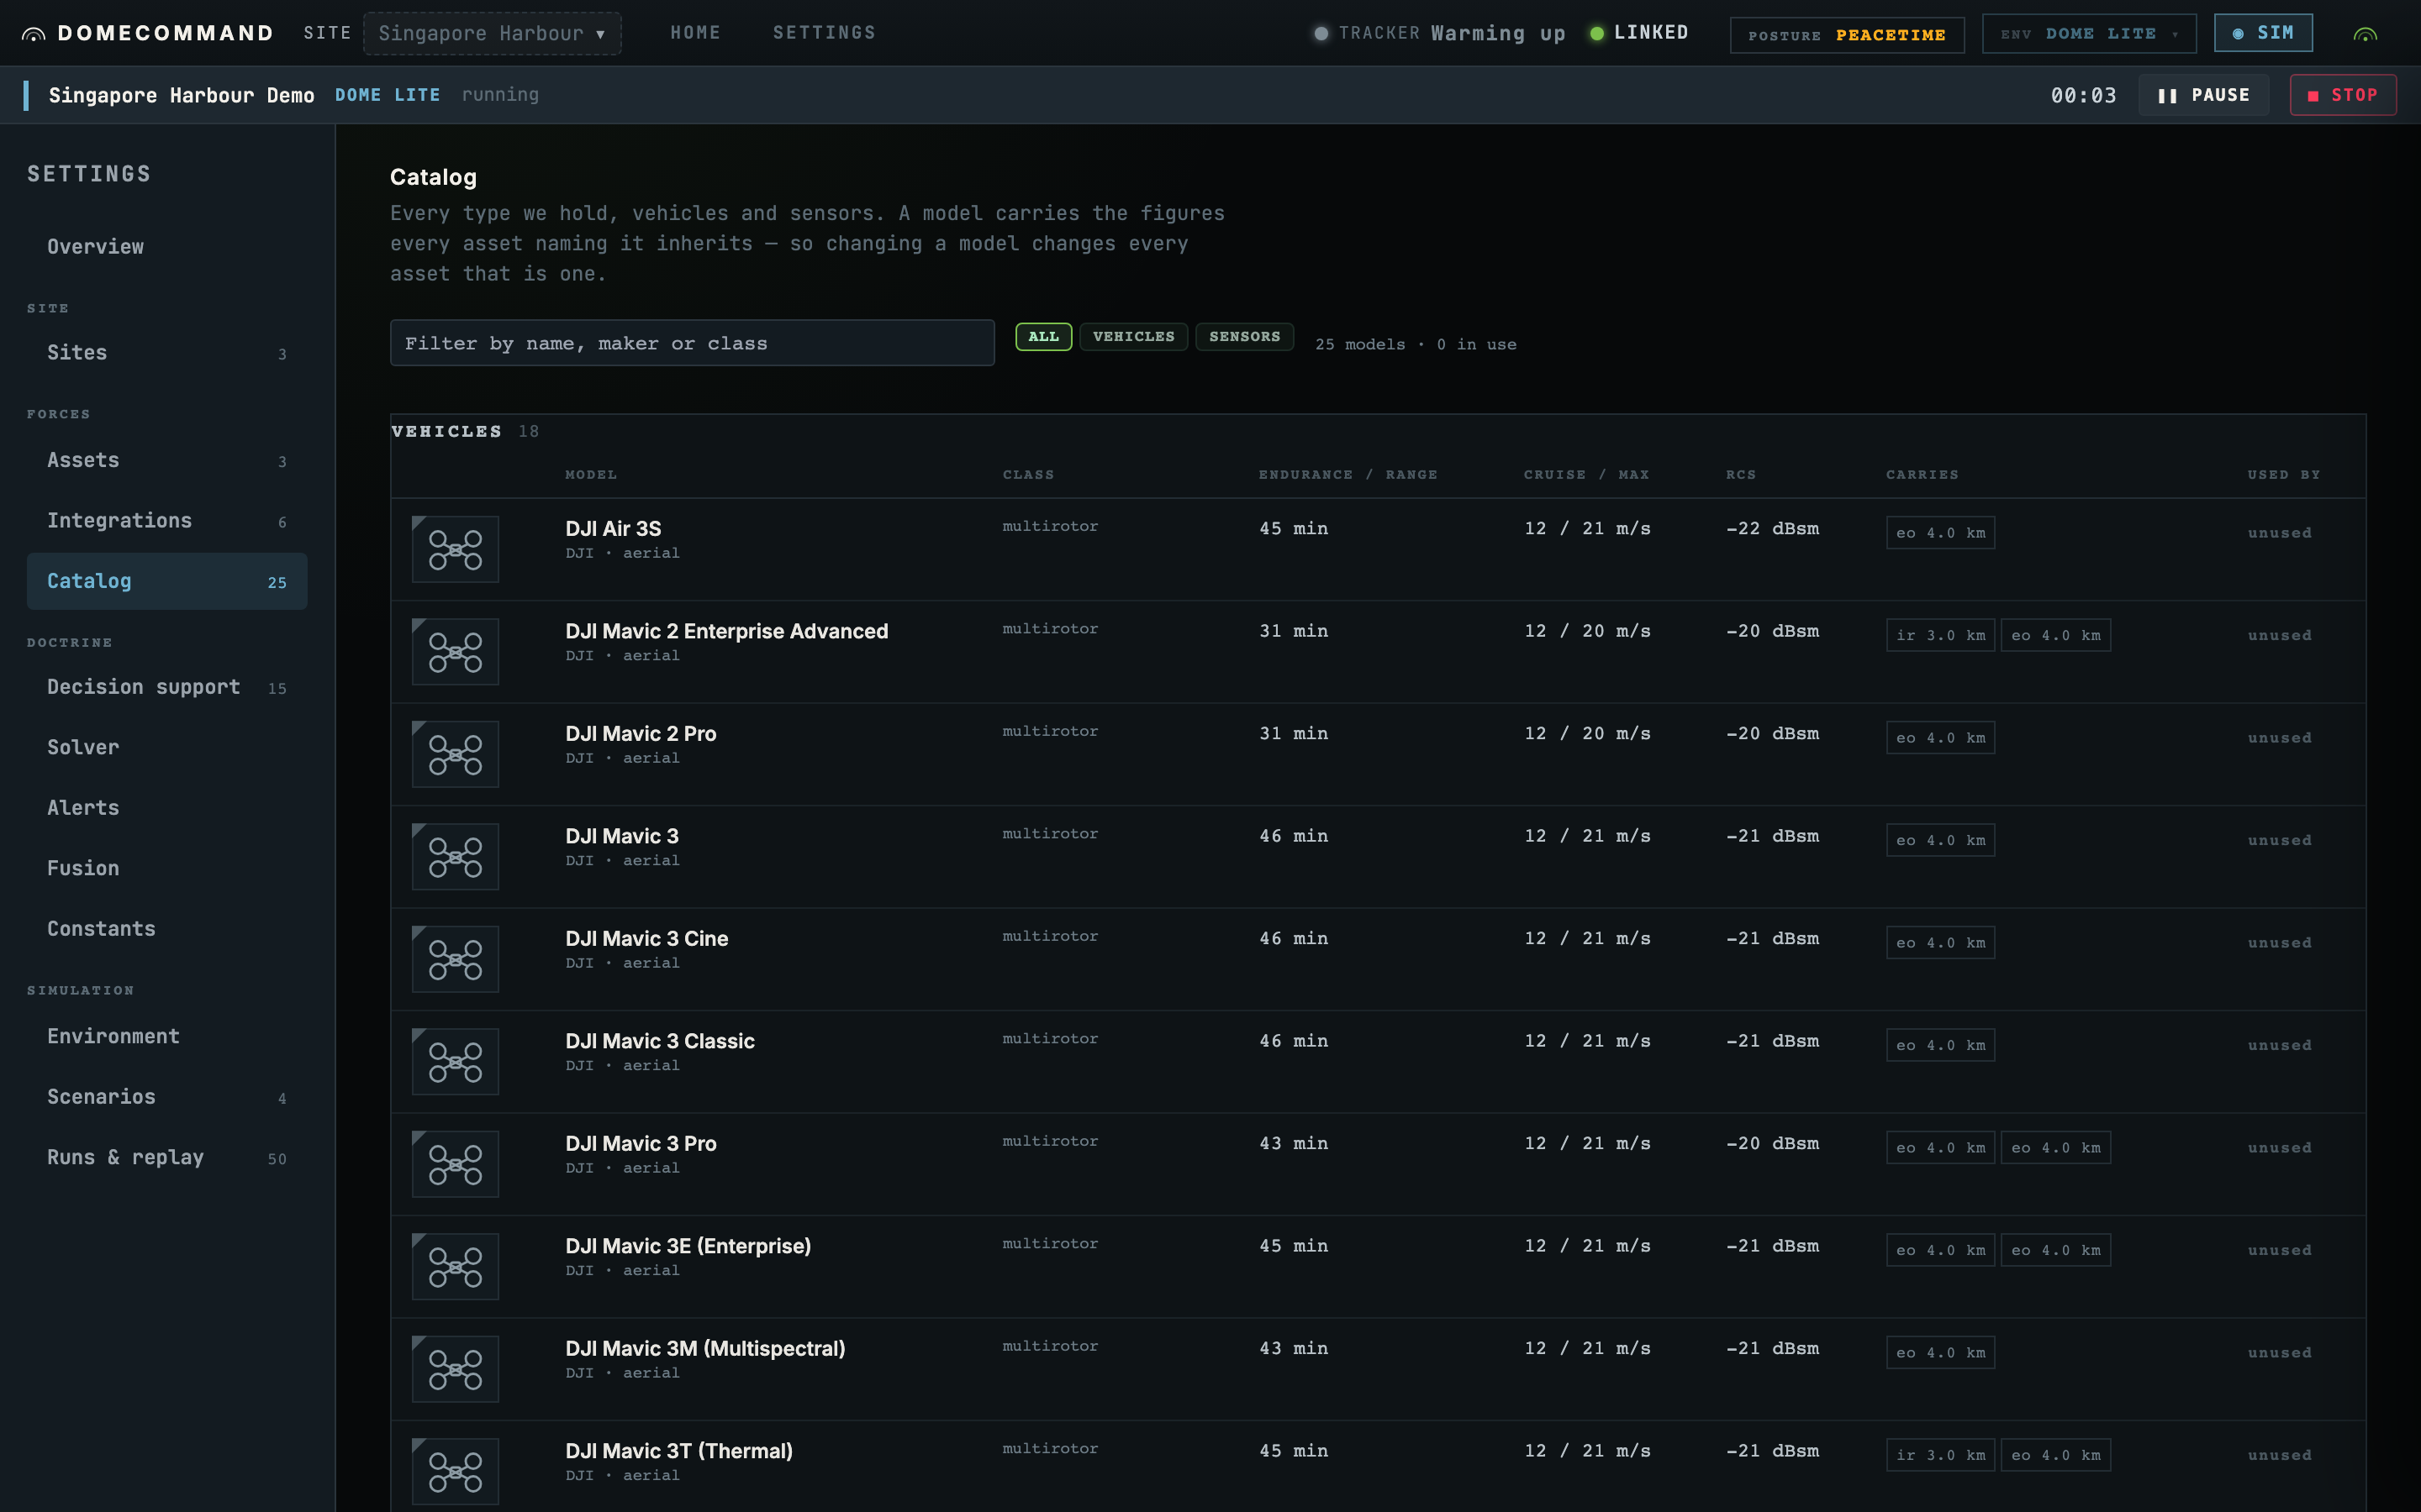The image size is (2421, 1512).
Task: Focus the Filter by name, maker or class field
Action: pyautogui.click(x=693, y=343)
